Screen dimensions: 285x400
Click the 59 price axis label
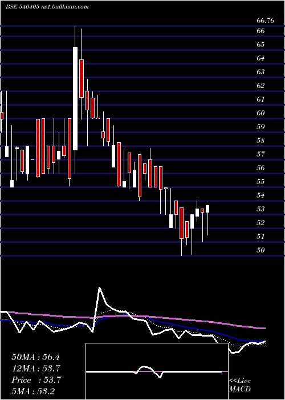coord(261,127)
